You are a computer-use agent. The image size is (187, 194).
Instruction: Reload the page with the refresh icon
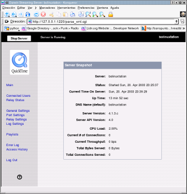36,15
